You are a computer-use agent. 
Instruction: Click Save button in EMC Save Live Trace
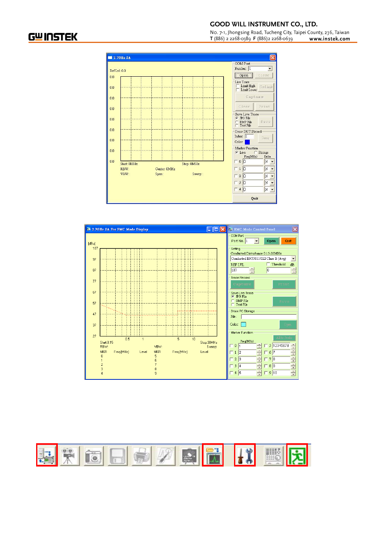tap(284, 302)
